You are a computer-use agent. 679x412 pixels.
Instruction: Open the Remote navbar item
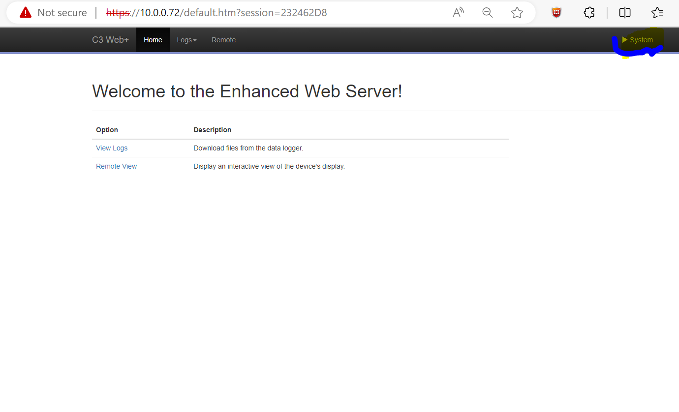(223, 40)
